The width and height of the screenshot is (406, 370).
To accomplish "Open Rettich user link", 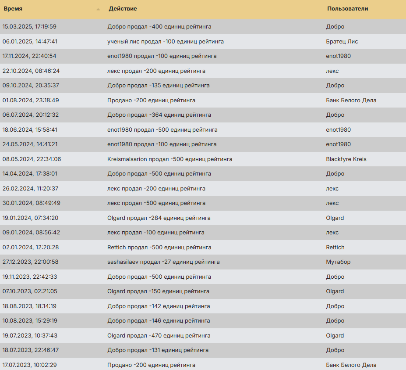I will pyautogui.click(x=335, y=248).
